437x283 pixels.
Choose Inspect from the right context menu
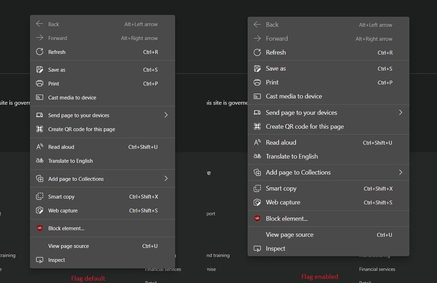[276, 248]
